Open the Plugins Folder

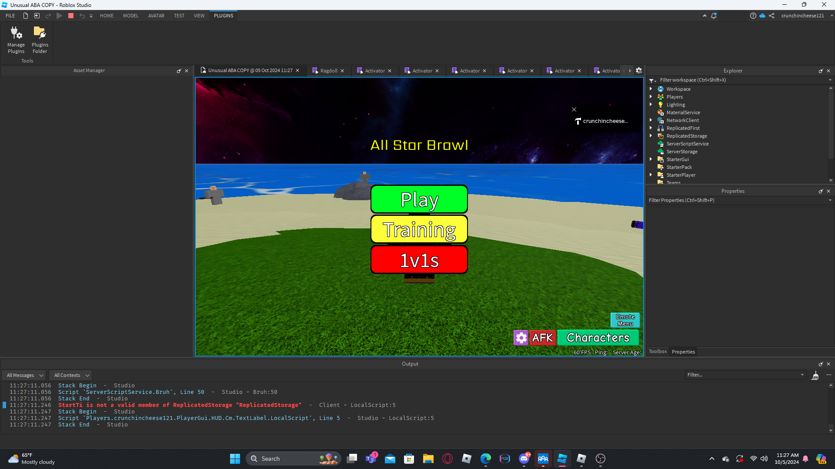pyautogui.click(x=40, y=40)
